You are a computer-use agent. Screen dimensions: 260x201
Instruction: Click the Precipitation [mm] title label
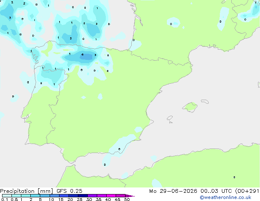27,191
